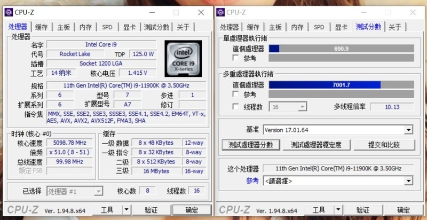Click the 规格 field in left window
The image size is (427, 220).
pos(126,85)
